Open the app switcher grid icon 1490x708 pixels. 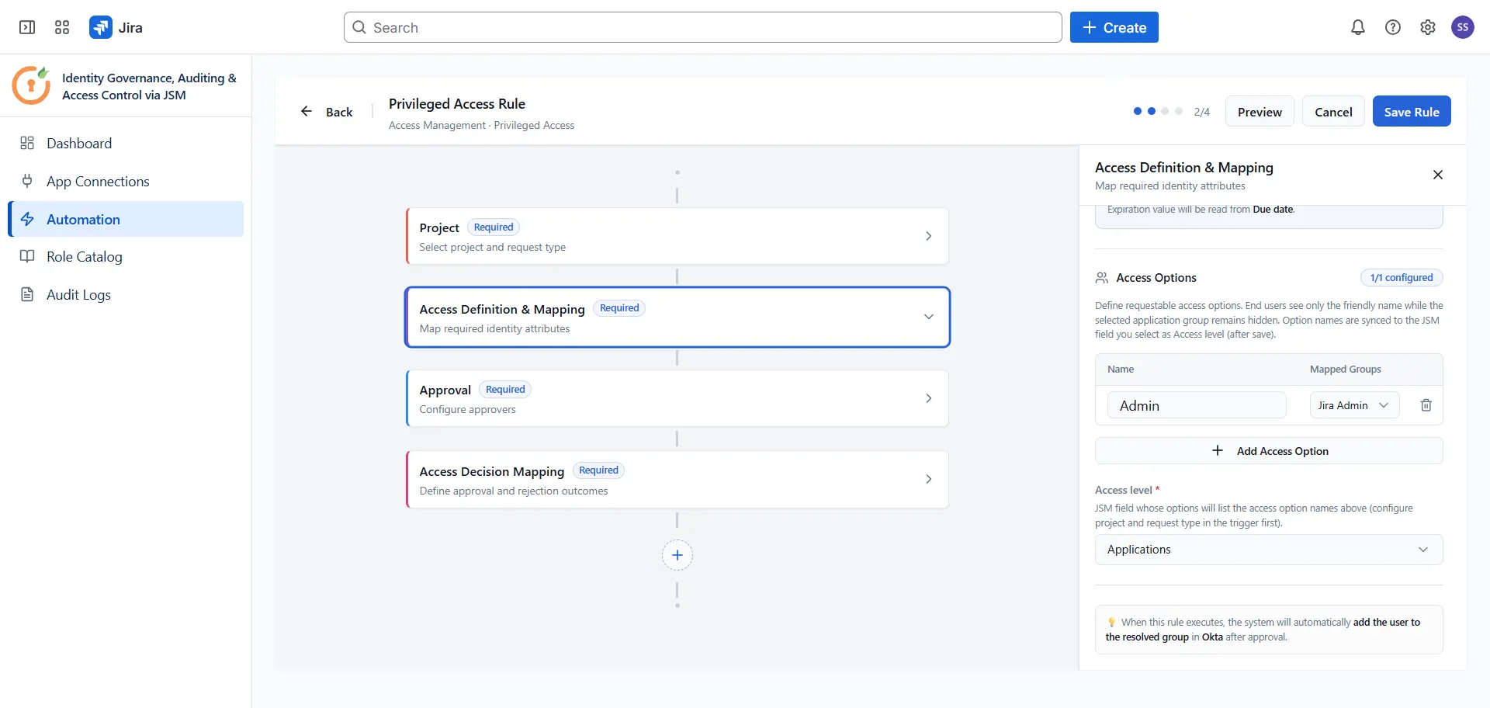[62, 27]
